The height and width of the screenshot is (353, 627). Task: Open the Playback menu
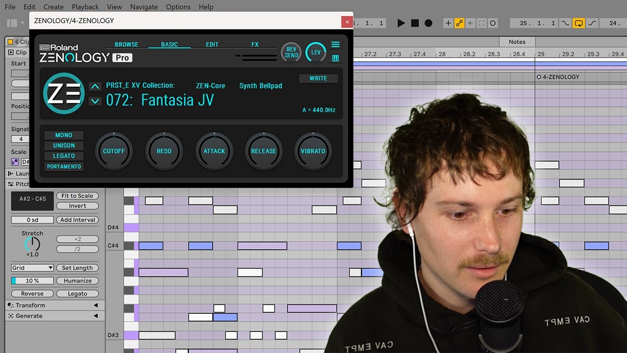85,7
